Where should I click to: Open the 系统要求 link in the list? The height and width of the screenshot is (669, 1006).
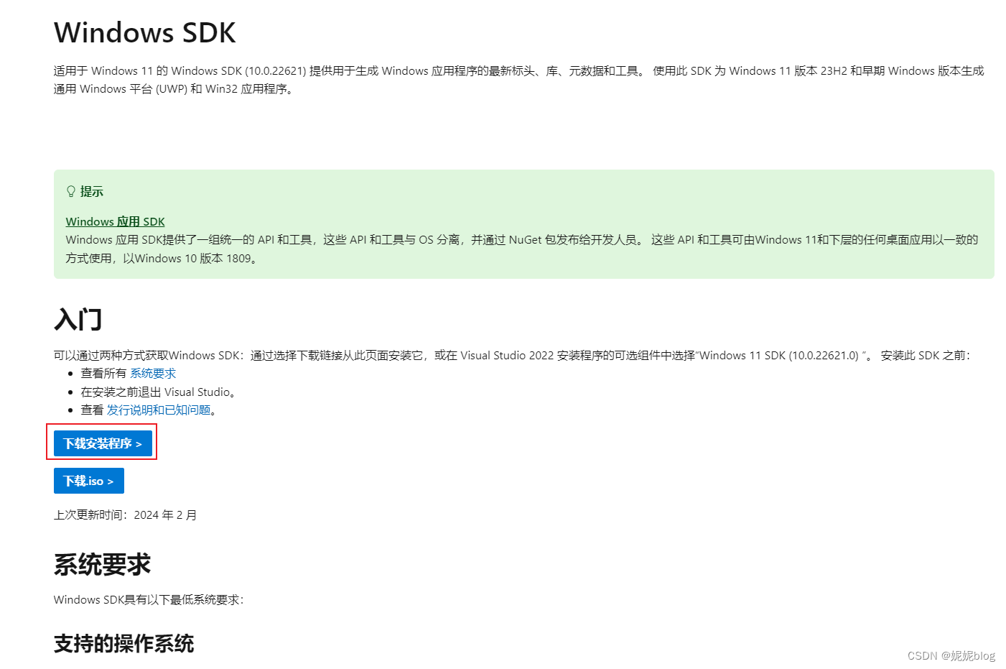[x=153, y=373]
